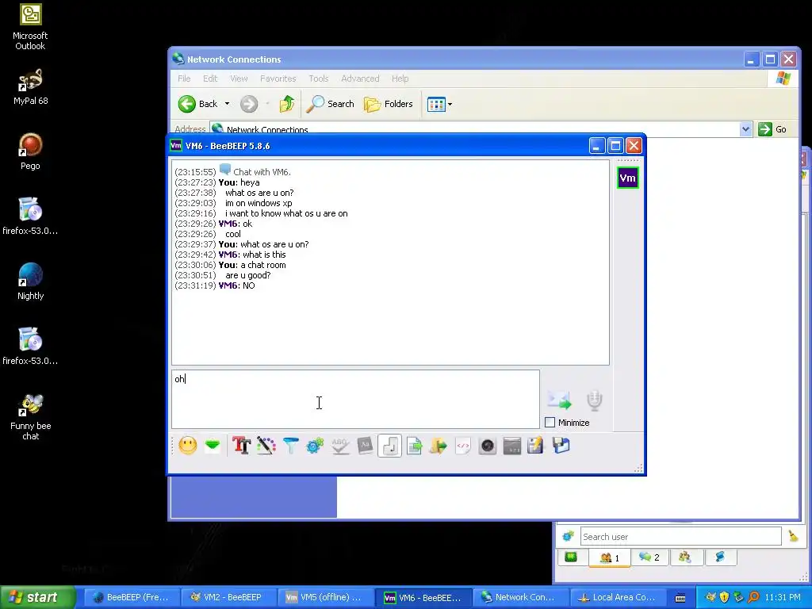Click the send message arrow button
Screen dimensions: 812x609
pos(559,400)
